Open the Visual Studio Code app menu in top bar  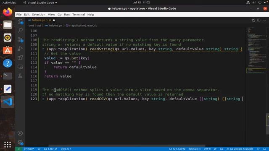(x=40, y=3)
